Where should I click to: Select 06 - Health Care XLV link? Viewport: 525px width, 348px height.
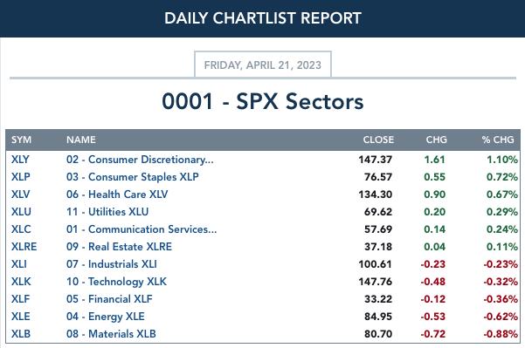pos(117,194)
